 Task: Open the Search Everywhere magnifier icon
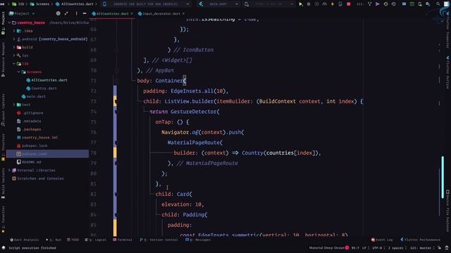(438, 4)
